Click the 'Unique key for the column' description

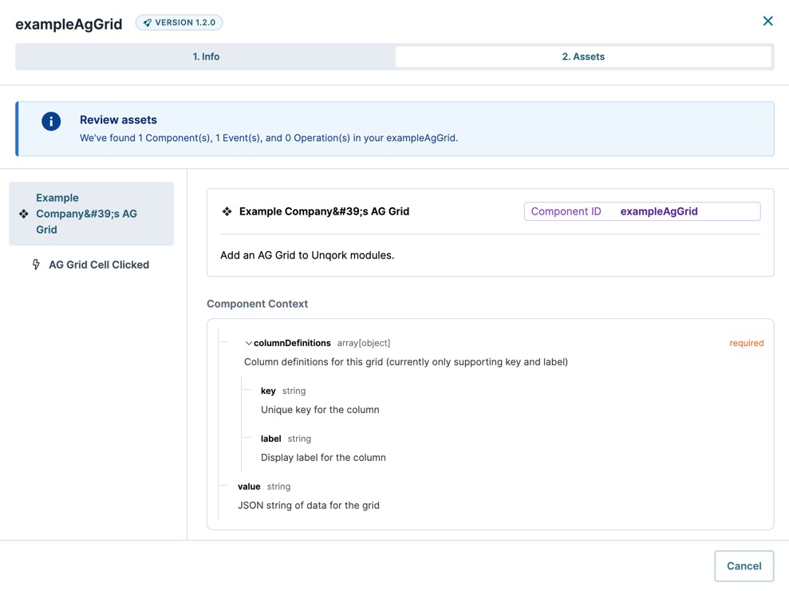(x=320, y=409)
